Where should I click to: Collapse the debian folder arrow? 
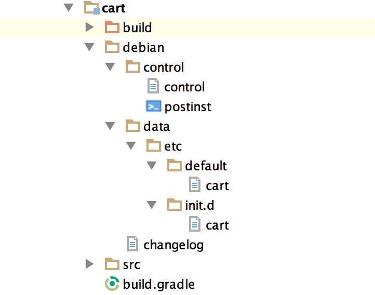click(90, 47)
